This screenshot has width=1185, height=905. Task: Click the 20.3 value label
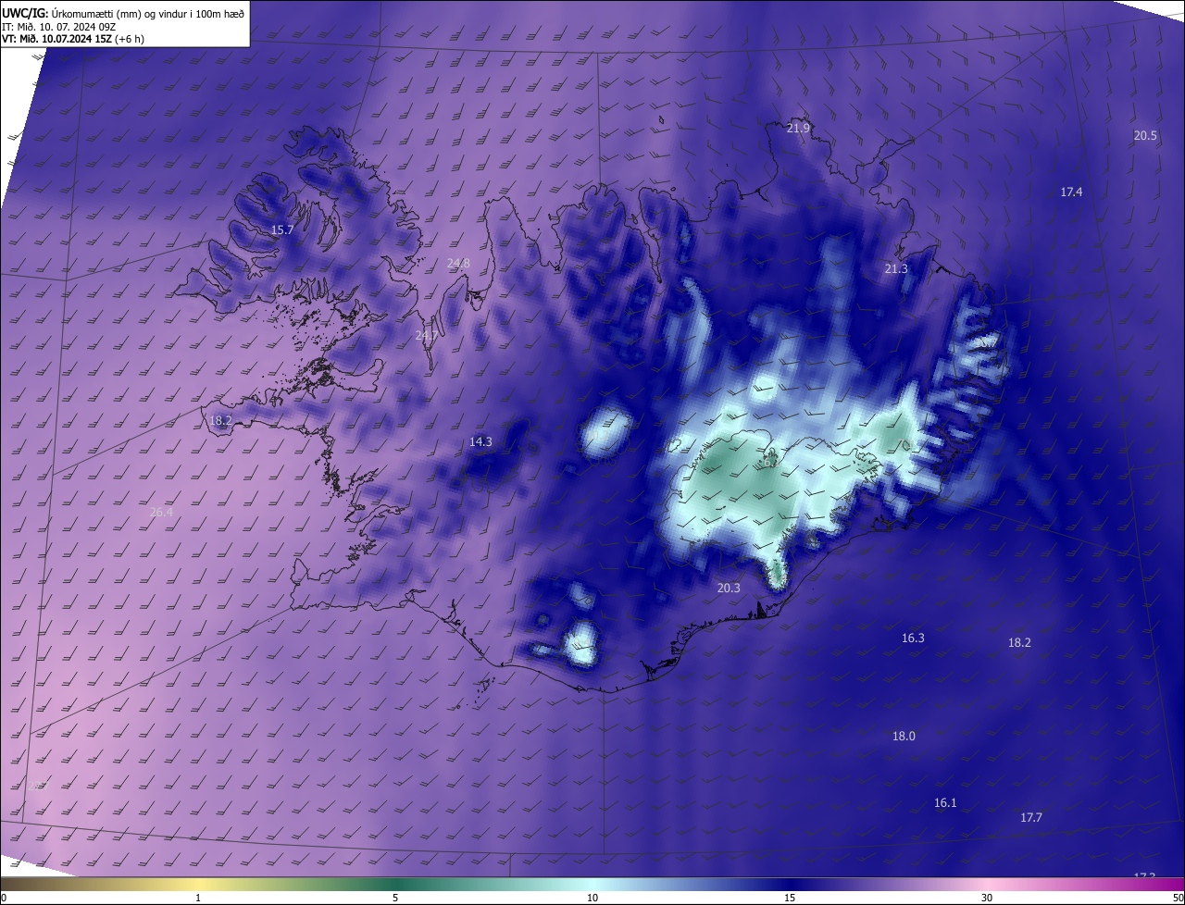pos(729,588)
